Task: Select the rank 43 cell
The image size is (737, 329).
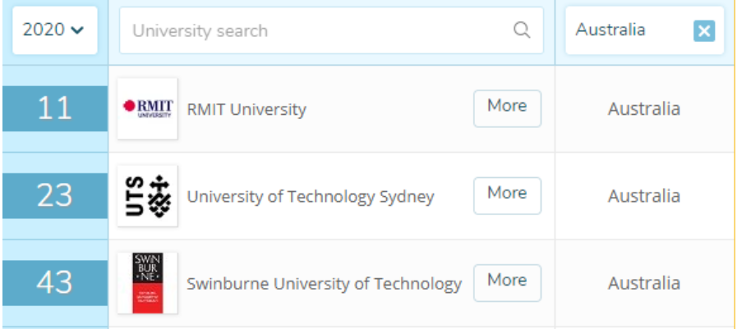Action: pyautogui.click(x=55, y=283)
